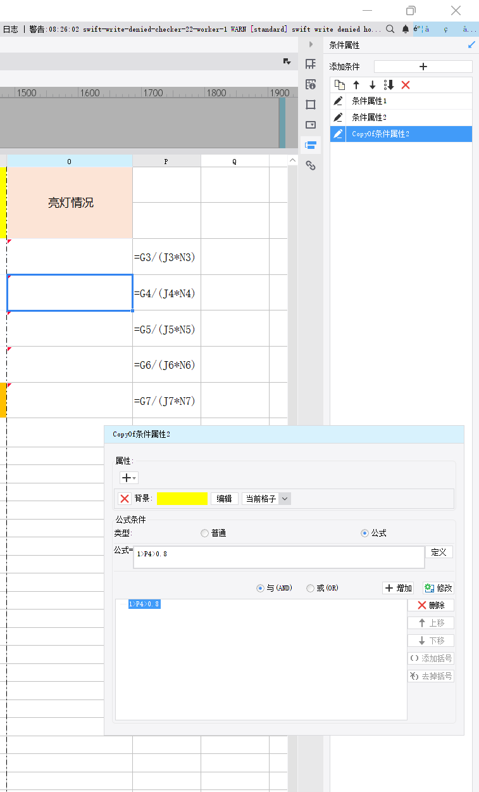Image resolution: width=479 pixels, height=792 pixels.
Task: Select the 与(AND) radio button
Action: tap(260, 588)
